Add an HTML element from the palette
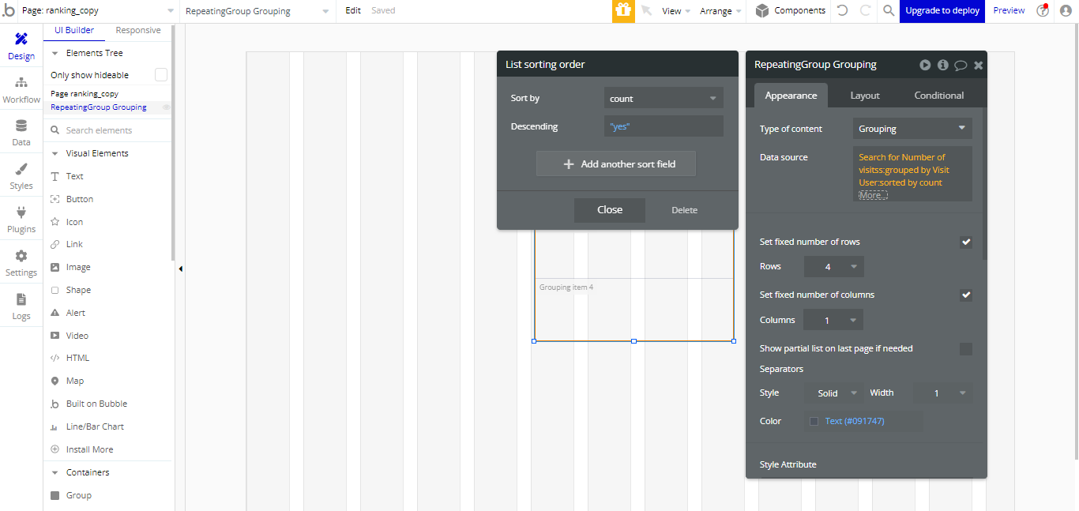 click(78, 358)
